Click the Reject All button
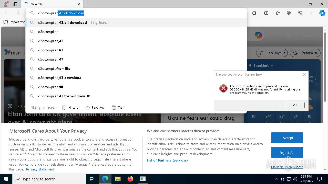The width and height of the screenshot is (328, 184). [287, 153]
